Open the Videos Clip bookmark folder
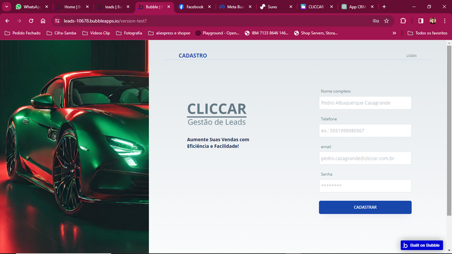The width and height of the screenshot is (452, 254). point(96,33)
